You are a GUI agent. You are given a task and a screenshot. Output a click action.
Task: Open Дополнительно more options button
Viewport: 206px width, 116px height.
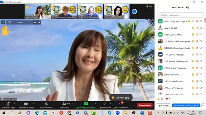click(x=121, y=105)
